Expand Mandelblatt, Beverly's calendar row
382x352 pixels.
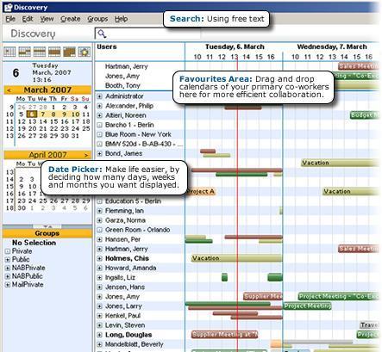point(99,344)
